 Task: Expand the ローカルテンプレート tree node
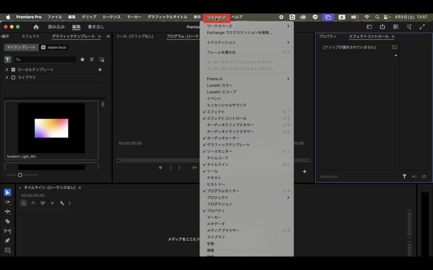(x=7, y=70)
